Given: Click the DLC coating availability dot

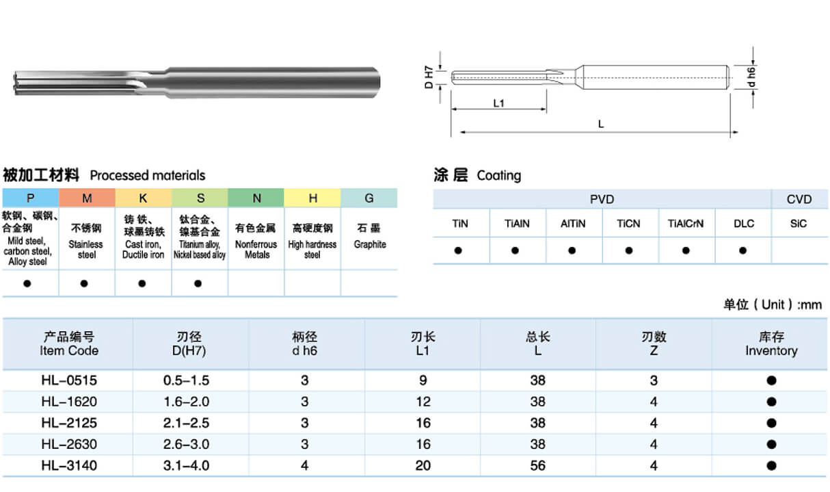Looking at the screenshot, I should click(x=743, y=250).
